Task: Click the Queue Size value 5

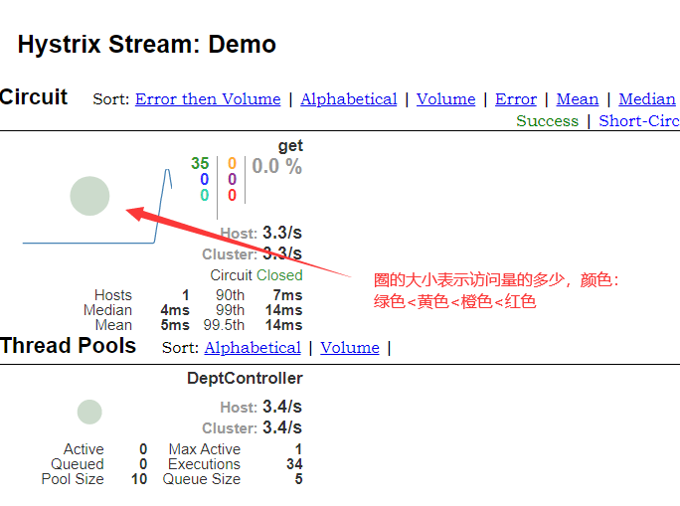Action: tap(298, 479)
